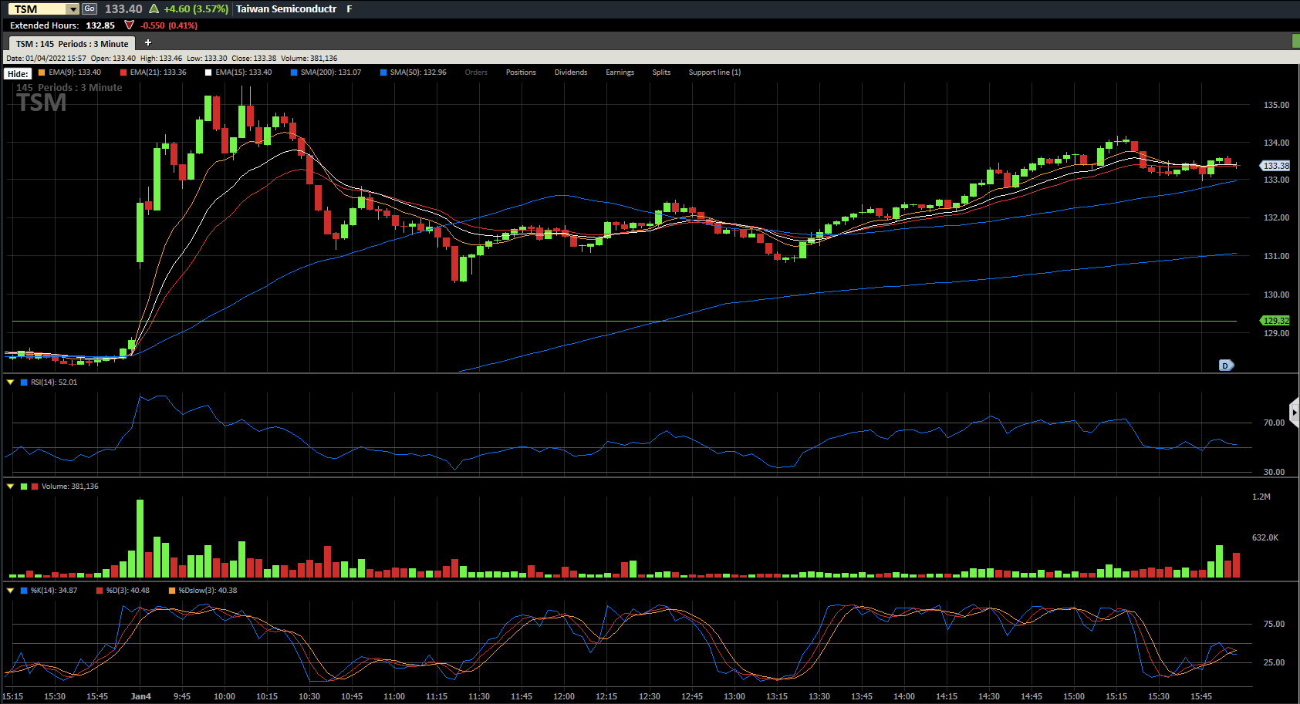Toggle EMA(21): 133.36 legend label
This screenshot has height=704, width=1300.
(158, 72)
